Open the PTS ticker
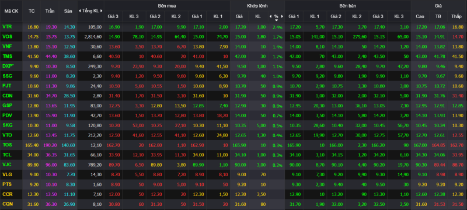The image size is (467, 210). coord(7,184)
